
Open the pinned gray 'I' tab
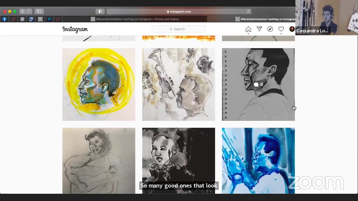pyautogui.click(x=22, y=19)
